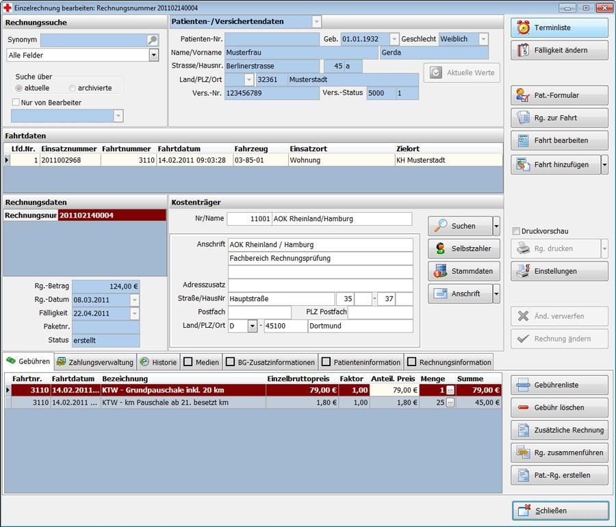Click the Fälligkeit ändern calendar icon

click(524, 51)
